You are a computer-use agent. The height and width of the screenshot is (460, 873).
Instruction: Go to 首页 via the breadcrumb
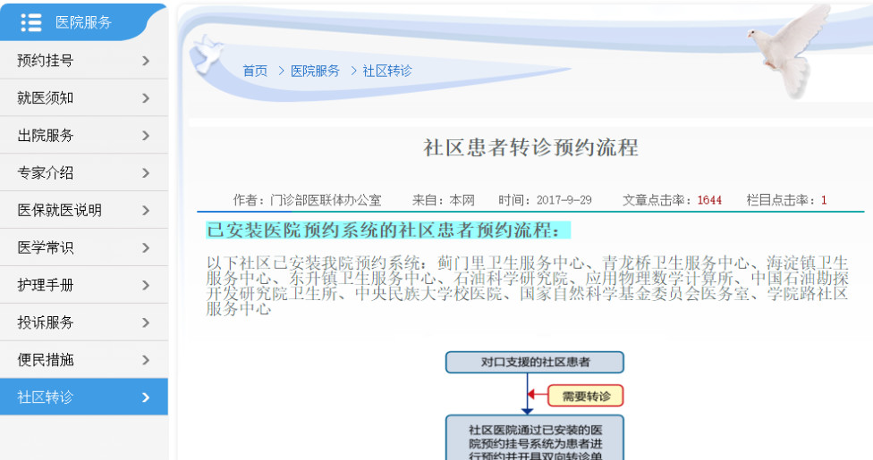pyautogui.click(x=255, y=71)
